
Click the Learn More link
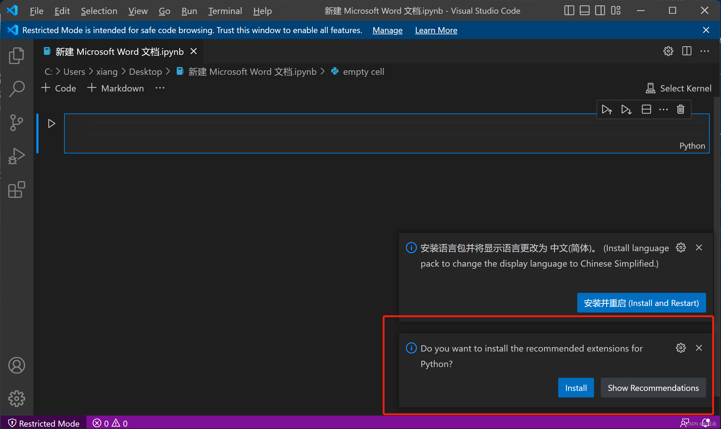click(x=436, y=30)
